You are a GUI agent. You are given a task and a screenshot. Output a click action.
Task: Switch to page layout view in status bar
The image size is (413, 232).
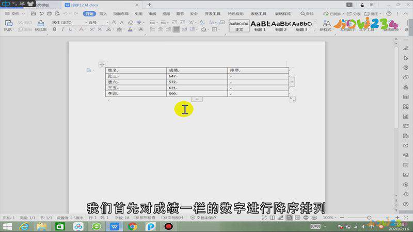coord(289,218)
